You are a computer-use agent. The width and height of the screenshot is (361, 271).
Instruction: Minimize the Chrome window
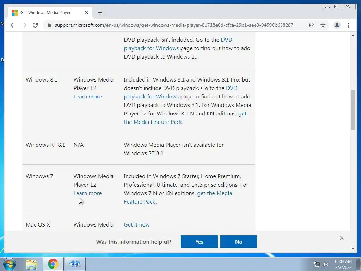tap(328, 7)
